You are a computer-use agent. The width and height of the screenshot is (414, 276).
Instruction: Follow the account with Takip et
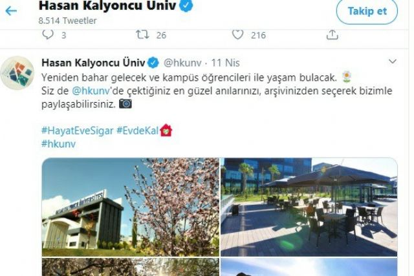coord(367,12)
